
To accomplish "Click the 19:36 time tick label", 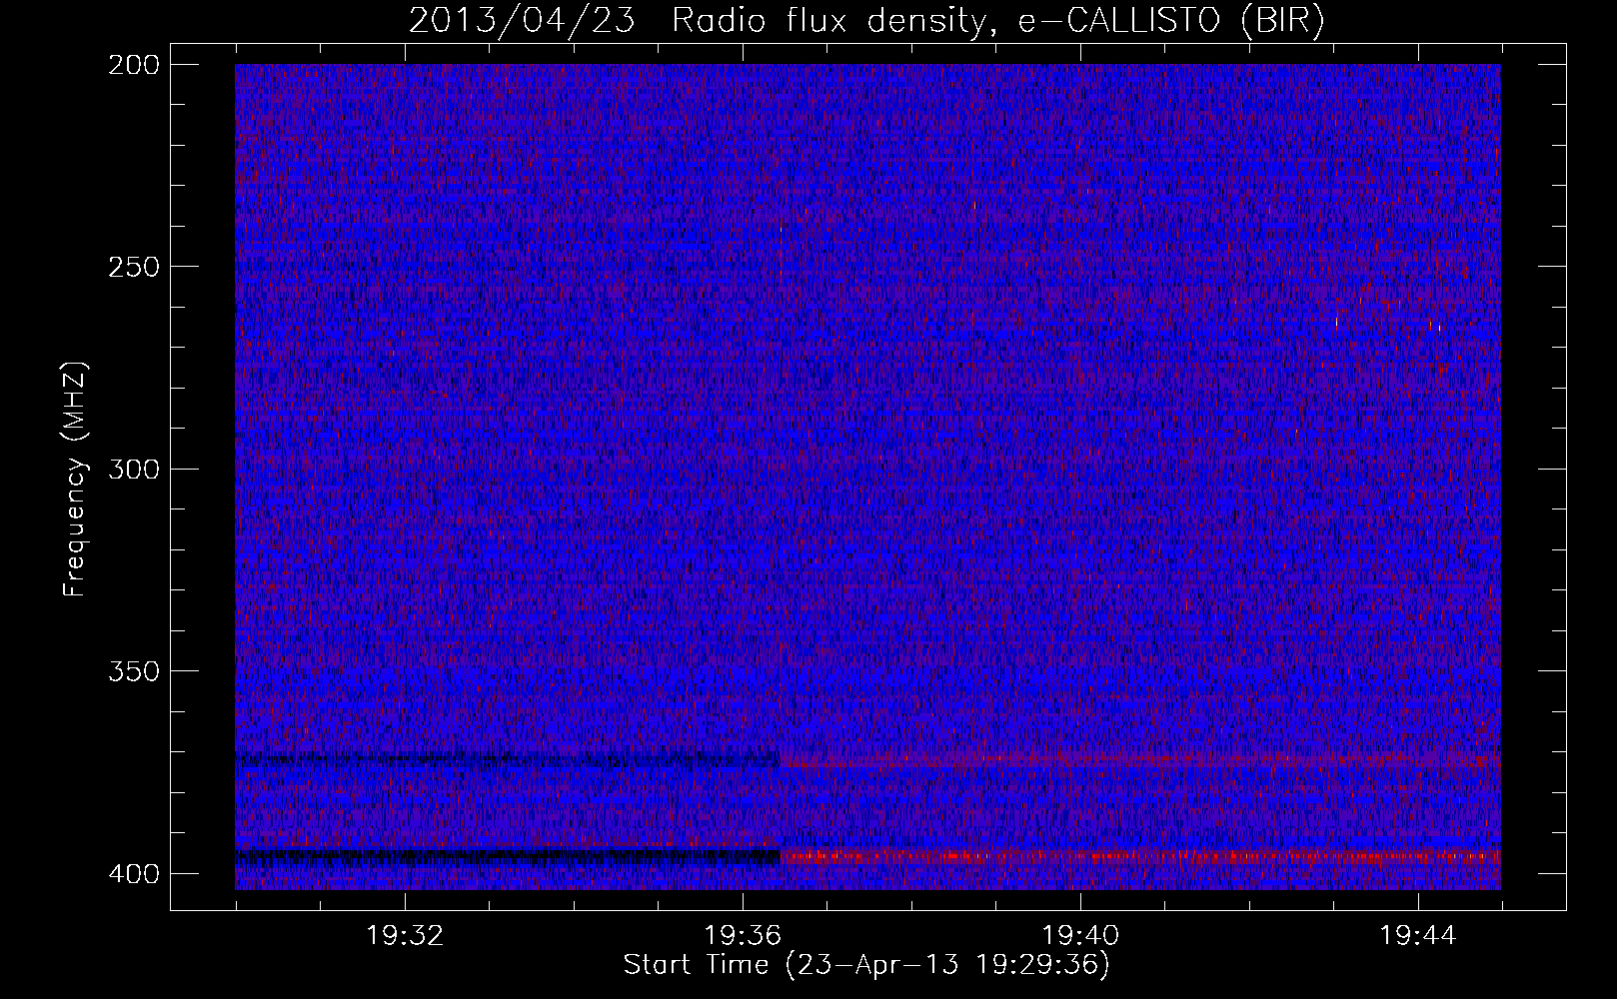I will click(x=743, y=936).
